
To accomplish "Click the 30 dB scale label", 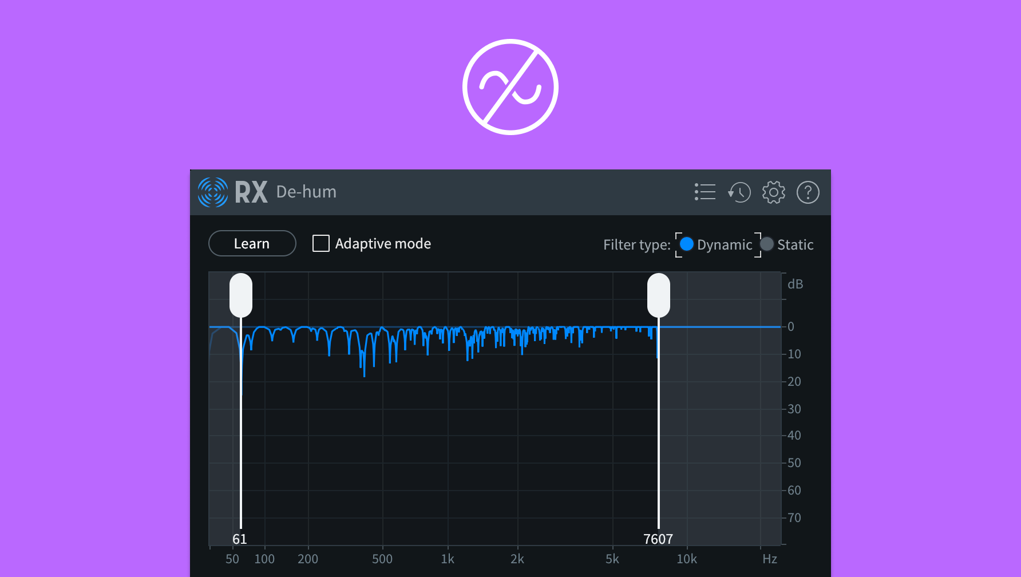I will click(x=794, y=409).
